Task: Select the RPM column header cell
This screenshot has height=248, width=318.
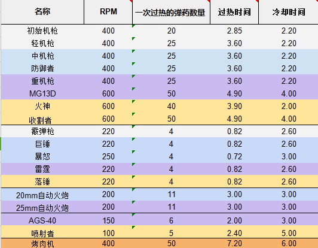Action: 108,12
